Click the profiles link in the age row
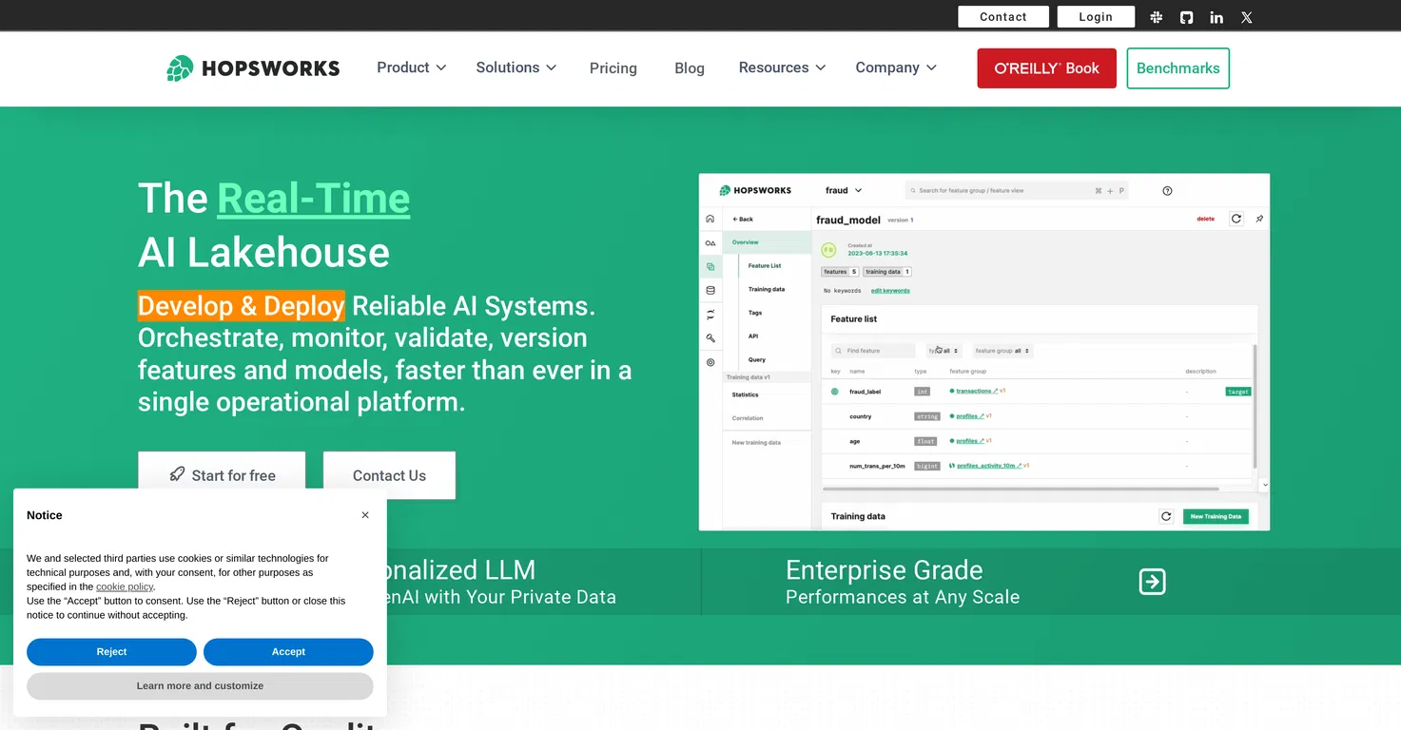 (x=970, y=441)
